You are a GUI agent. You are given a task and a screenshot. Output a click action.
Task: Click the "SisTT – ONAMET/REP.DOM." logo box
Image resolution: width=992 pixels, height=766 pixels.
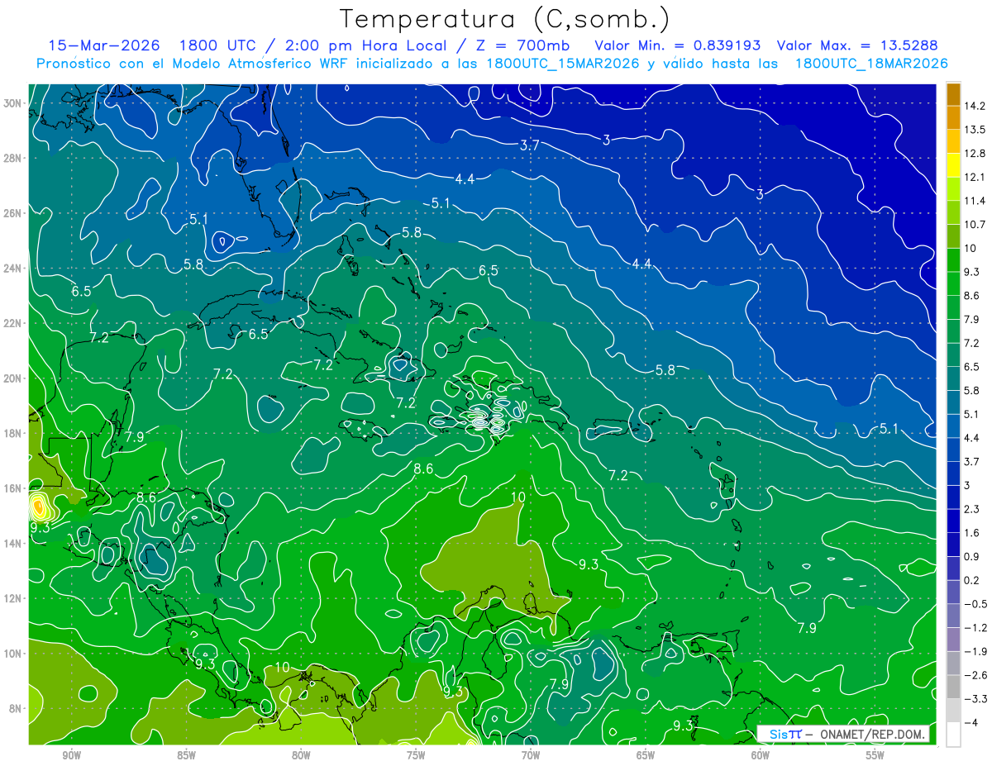(x=843, y=734)
